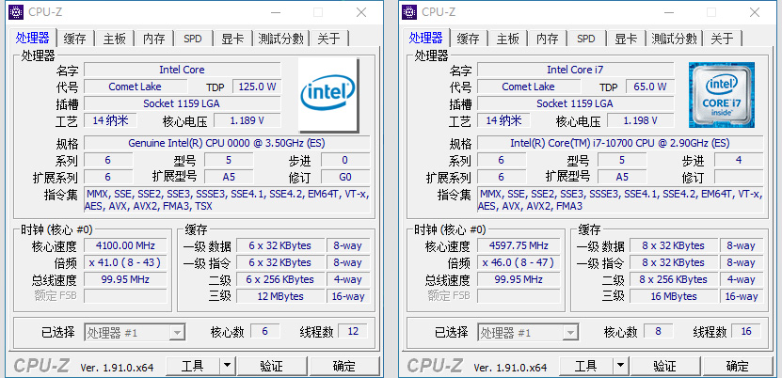The height and width of the screenshot is (378, 782).
Task: Click the spec field Genuine Intel(R) CPU 0000
Action: click(x=227, y=144)
